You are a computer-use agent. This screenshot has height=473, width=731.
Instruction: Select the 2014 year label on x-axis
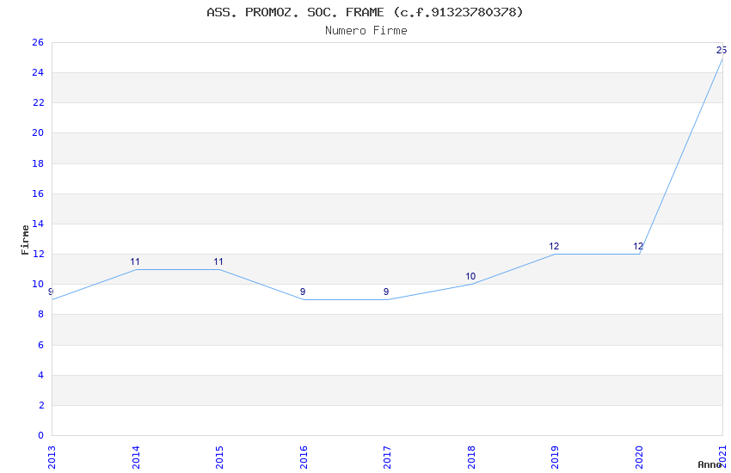(x=136, y=458)
